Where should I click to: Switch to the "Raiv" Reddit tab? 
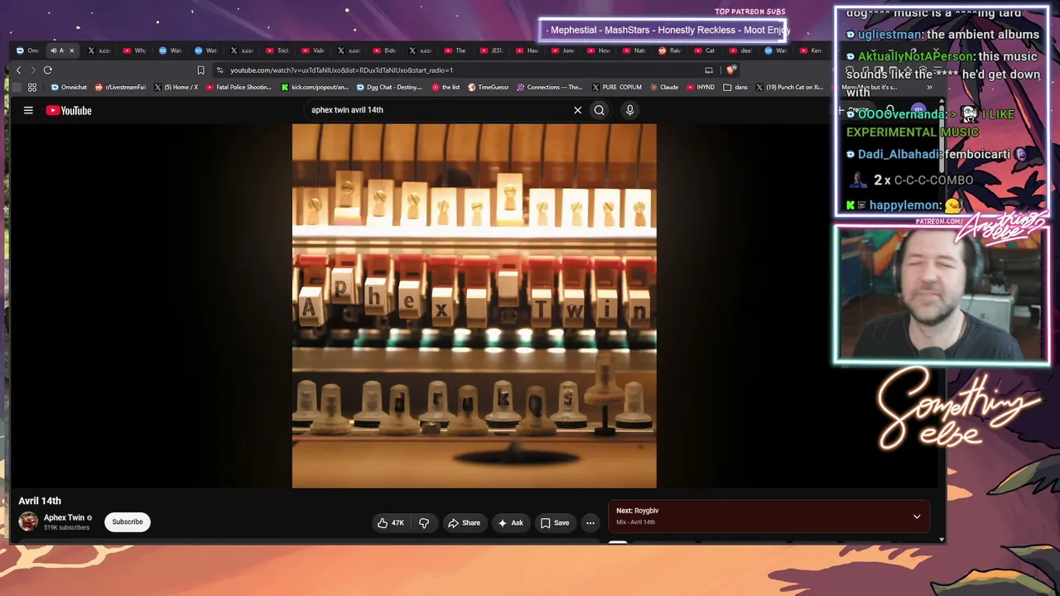(x=669, y=50)
